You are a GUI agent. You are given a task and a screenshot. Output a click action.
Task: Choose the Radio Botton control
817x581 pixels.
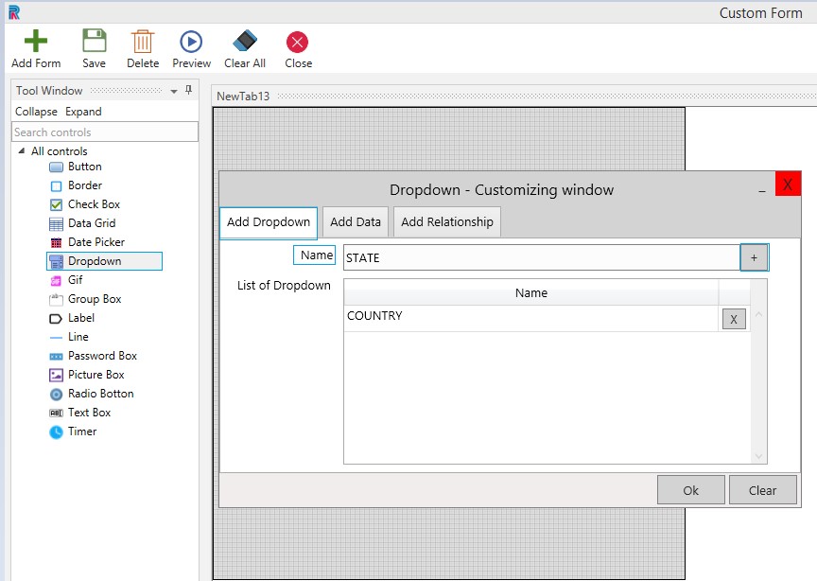[x=100, y=394]
